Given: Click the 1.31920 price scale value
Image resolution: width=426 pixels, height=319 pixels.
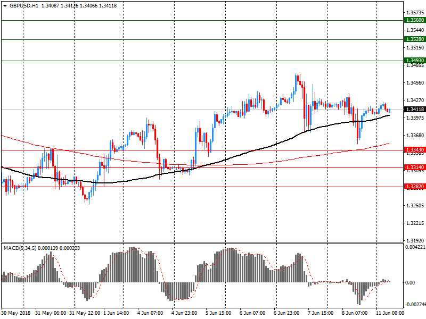Looking at the screenshot, I should (415, 241).
